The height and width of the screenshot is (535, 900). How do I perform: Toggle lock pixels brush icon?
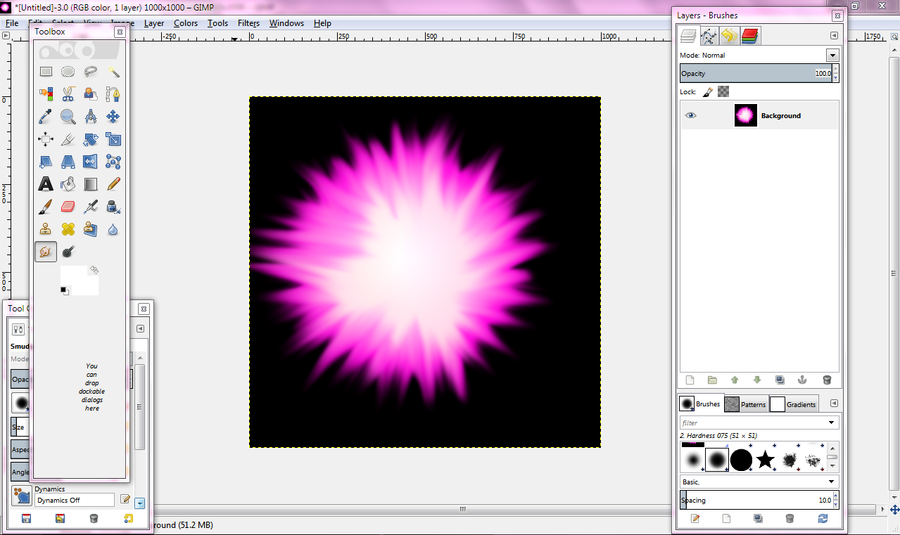(x=708, y=91)
